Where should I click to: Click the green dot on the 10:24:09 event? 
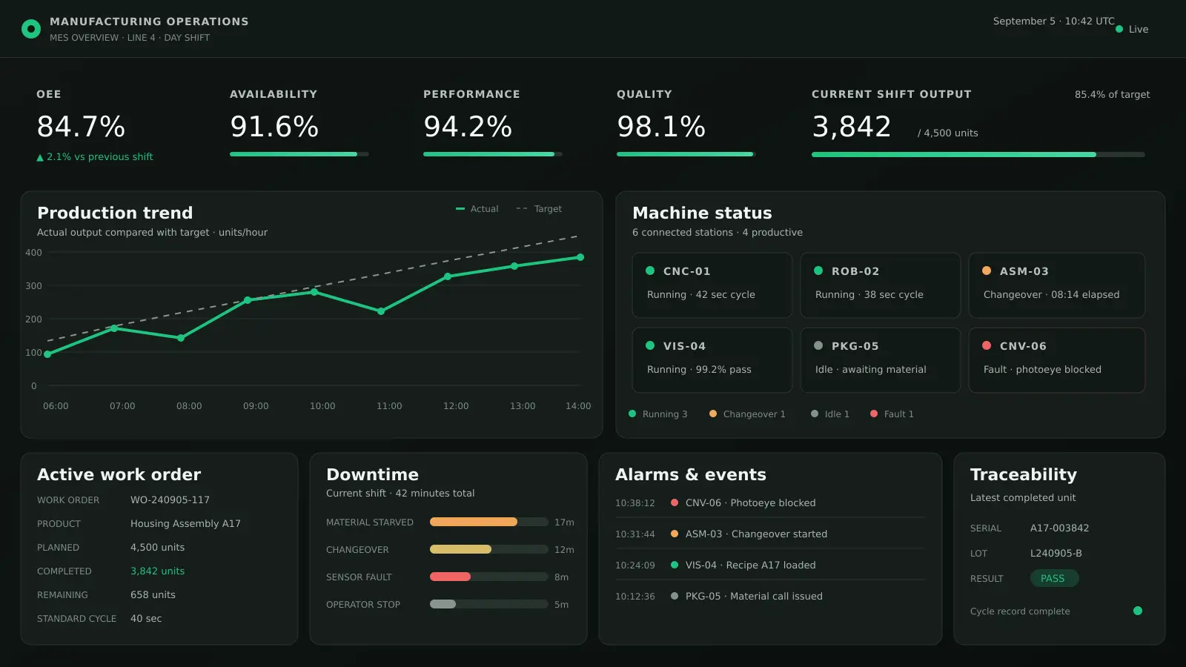[675, 565]
